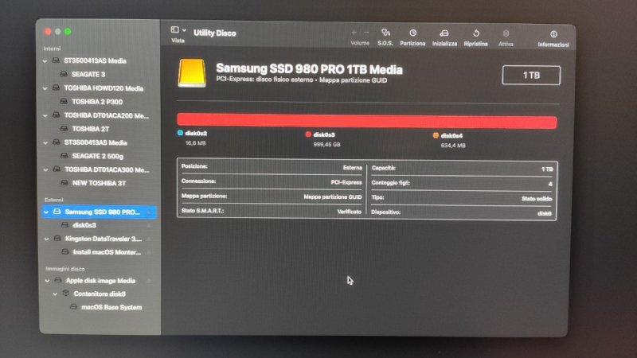The height and width of the screenshot is (358, 637).
Task: Collapse Kingston DataTraveler entry
Action: click(x=47, y=239)
